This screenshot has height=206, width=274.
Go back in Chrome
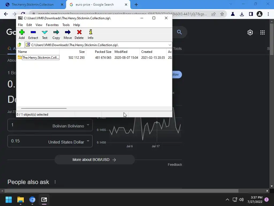point(6,14)
